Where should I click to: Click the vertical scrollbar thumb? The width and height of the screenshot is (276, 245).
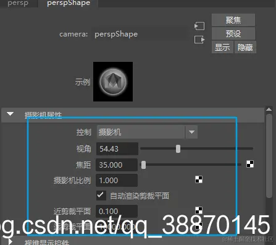pyautogui.click(x=269, y=156)
